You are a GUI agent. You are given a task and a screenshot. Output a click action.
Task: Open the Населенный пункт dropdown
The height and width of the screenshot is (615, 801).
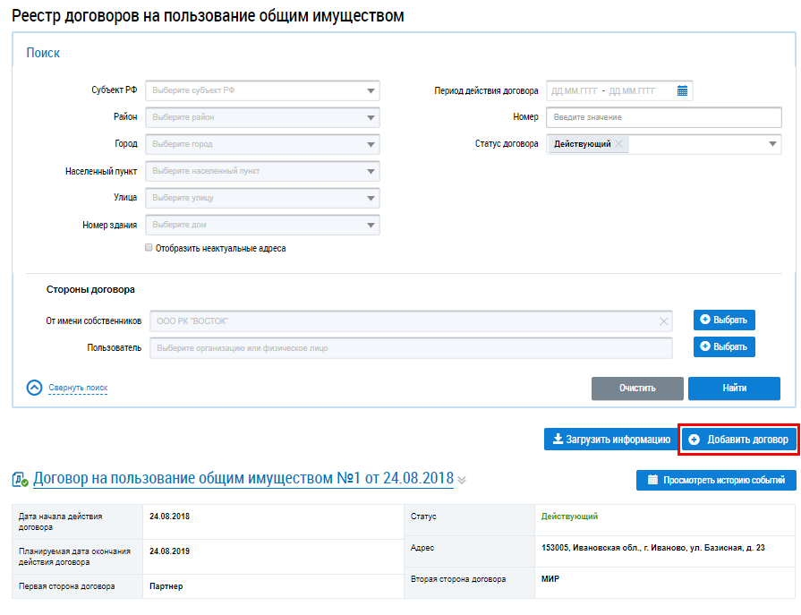tap(262, 171)
